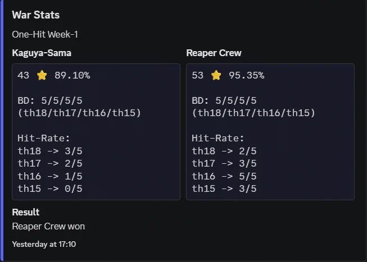Click Kaguya-Sama's 89.10% destruction value
Image resolution: width=367 pixels, height=262 pixels.
[73, 75]
